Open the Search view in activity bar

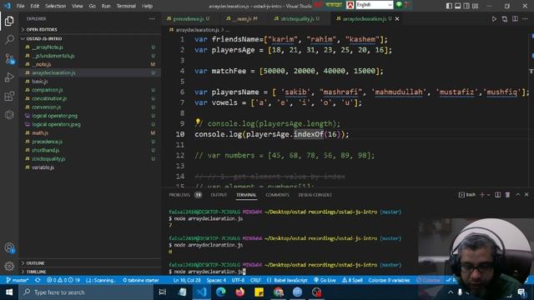coord(9,39)
